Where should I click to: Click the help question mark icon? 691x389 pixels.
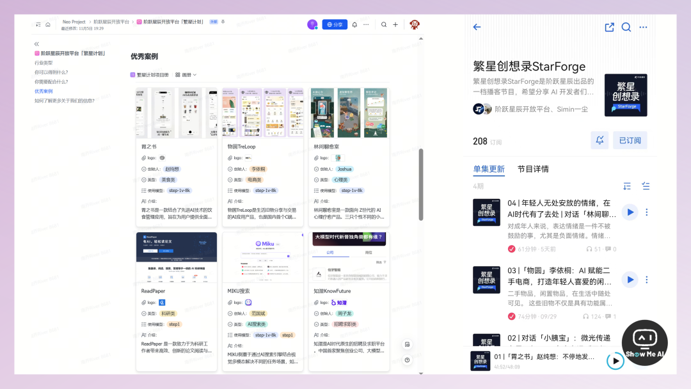[x=407, y=360]
